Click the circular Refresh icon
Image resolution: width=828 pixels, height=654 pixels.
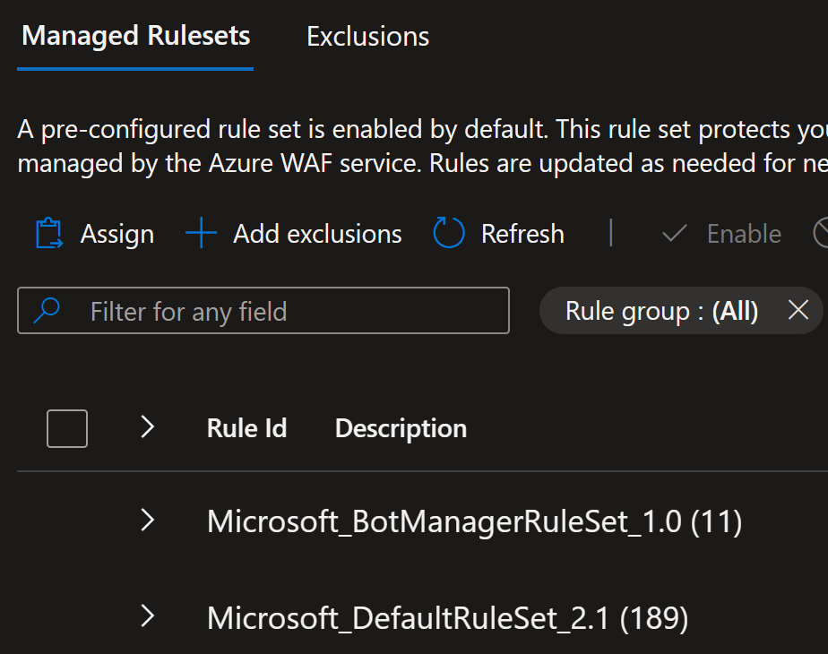449,233
